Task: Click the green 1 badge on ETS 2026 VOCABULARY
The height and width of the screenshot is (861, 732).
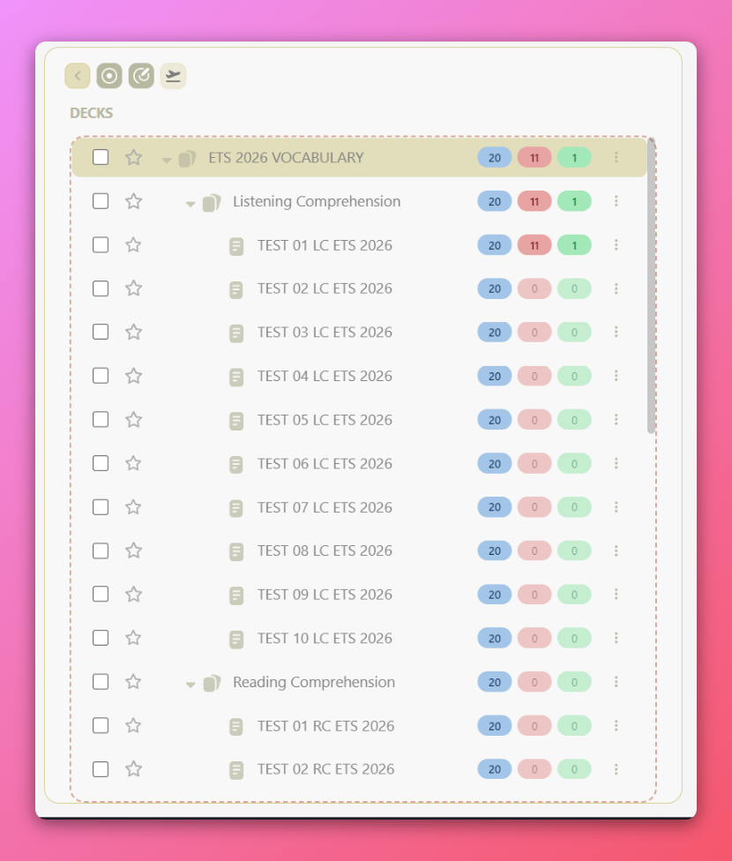Action: [574, 157]
